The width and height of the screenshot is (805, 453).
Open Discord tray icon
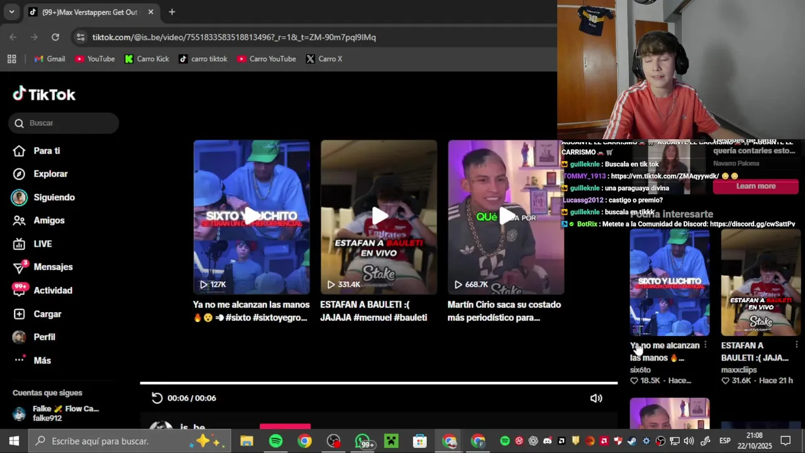(x=547, y=441)
